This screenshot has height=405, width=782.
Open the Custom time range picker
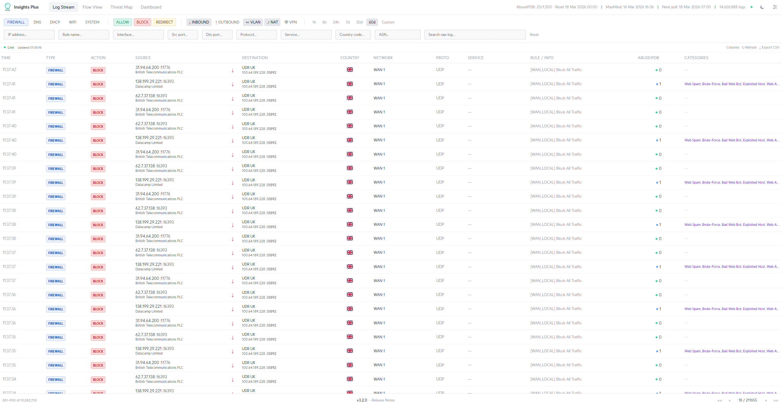pos(388,22)
